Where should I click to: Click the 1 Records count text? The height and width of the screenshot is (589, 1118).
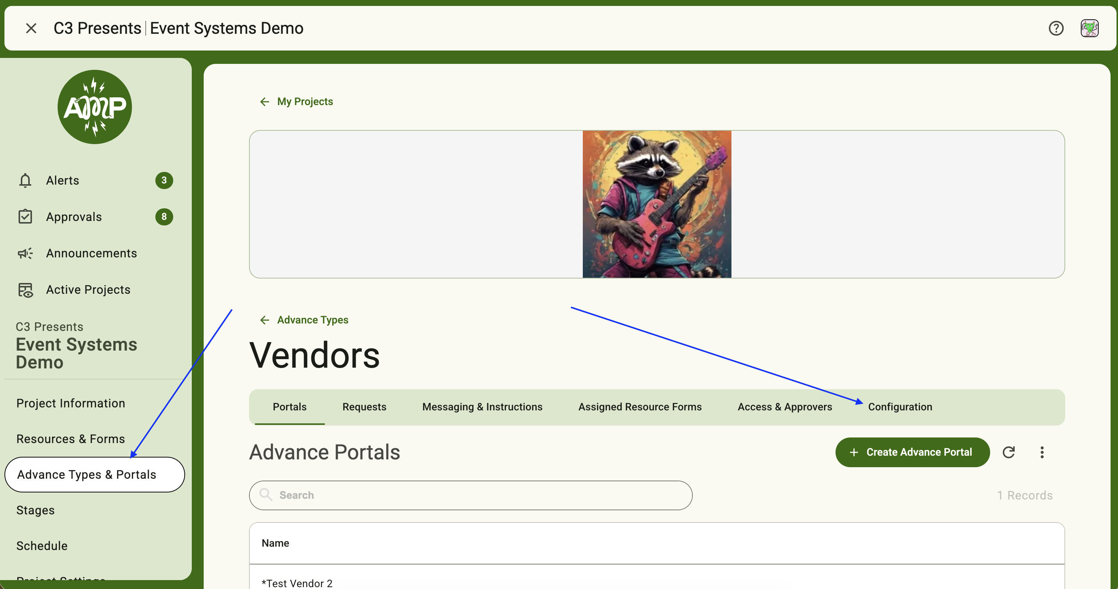click(1024, 495)
